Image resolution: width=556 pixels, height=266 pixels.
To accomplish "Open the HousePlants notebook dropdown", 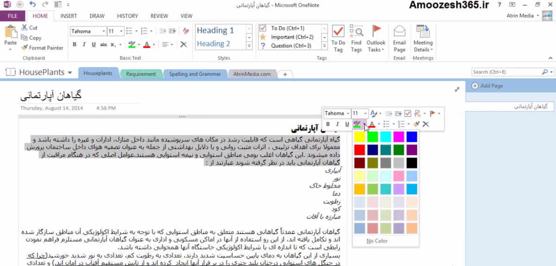I will coord(69,73).
